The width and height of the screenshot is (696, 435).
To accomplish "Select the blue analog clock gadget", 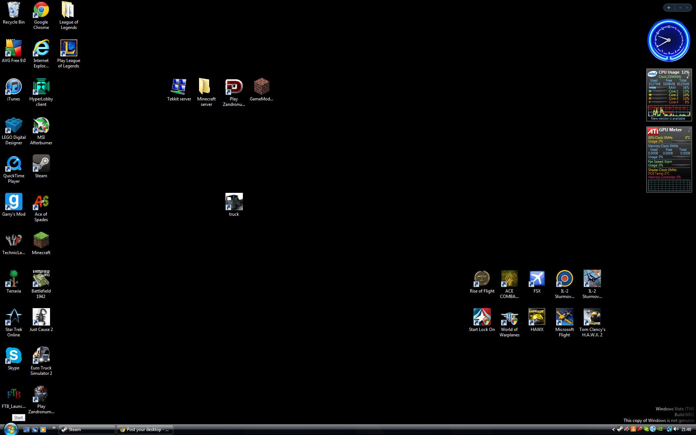I will point(669,40).
